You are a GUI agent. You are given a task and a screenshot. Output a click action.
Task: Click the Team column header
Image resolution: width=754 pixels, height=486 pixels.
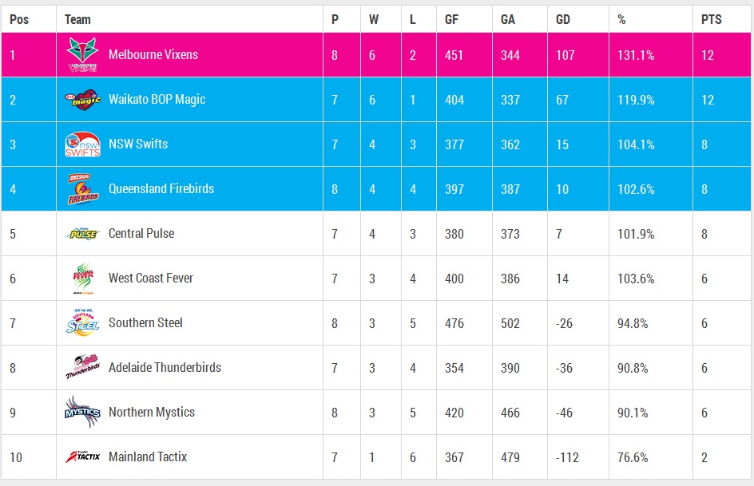click(77, 19)
